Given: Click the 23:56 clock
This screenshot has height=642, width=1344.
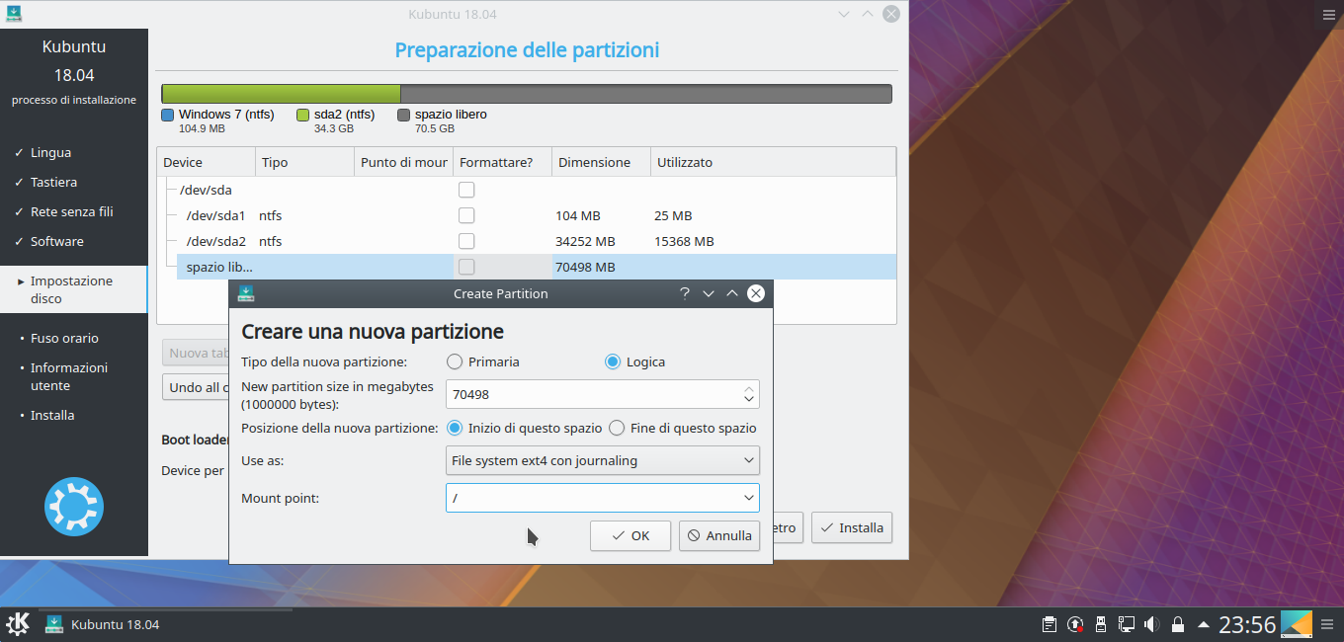Looking at the screenshot, I should tap(1247, 624).
